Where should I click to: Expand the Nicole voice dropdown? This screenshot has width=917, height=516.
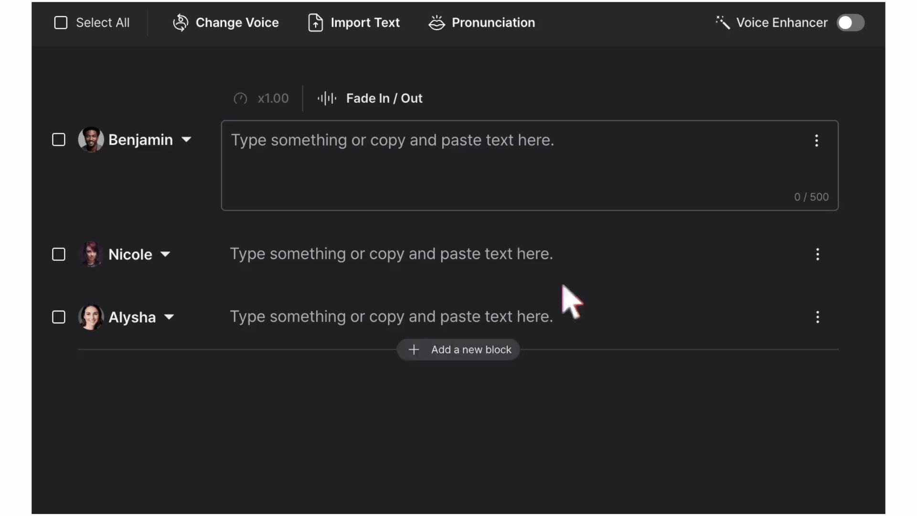click(165, 254)
